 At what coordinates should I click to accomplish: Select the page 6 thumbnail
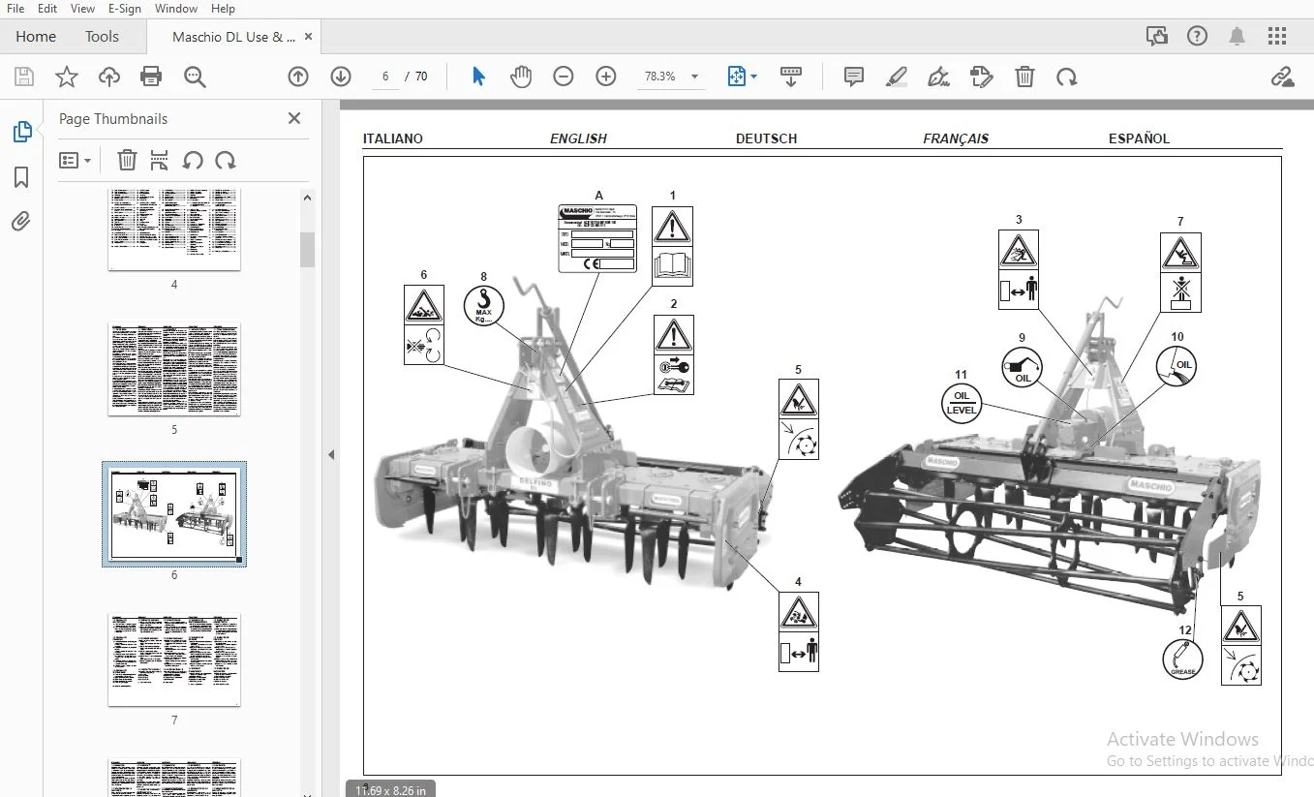tap(174, 513)
